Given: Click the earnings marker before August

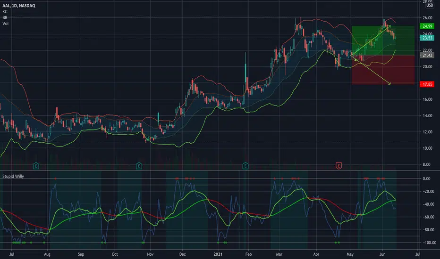Looking at the screenshot, I should click(35, 166).
